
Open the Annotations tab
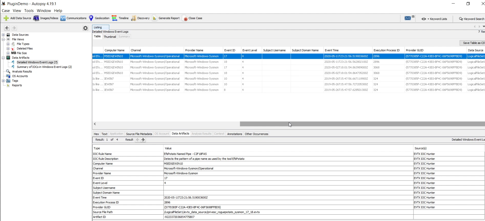235,134
